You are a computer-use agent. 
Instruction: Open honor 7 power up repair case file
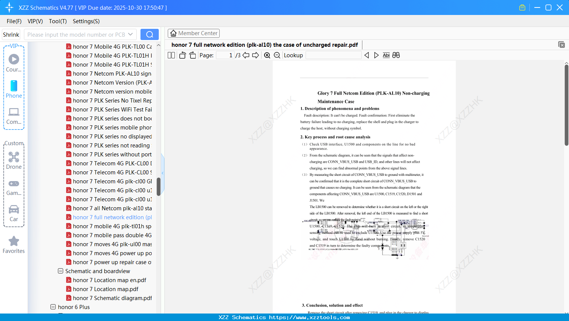[x=112, y=262]
